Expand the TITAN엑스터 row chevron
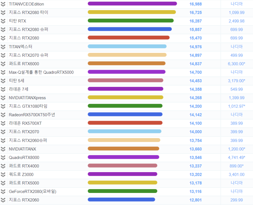This screenshot has width=253, height=205. click(3, 47)
